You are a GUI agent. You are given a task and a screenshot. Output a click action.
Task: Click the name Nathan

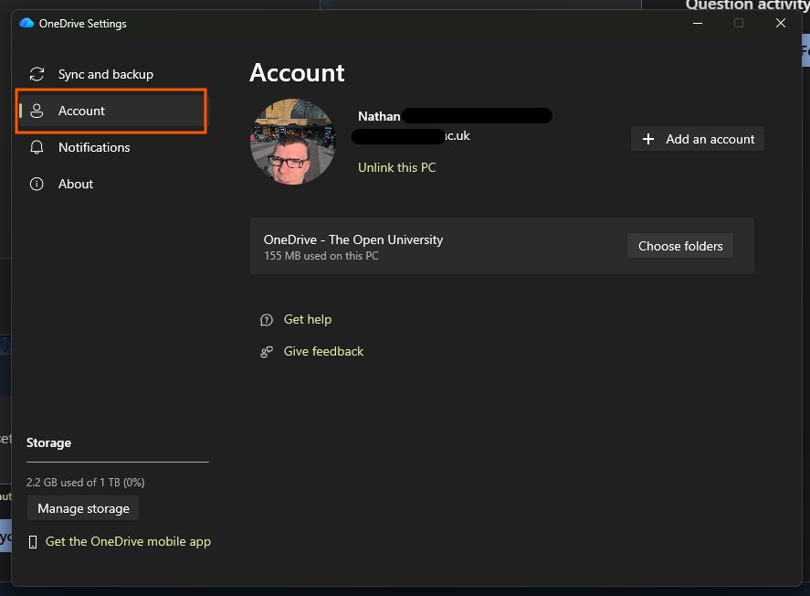pyautogui.click(x=379, y=116)
